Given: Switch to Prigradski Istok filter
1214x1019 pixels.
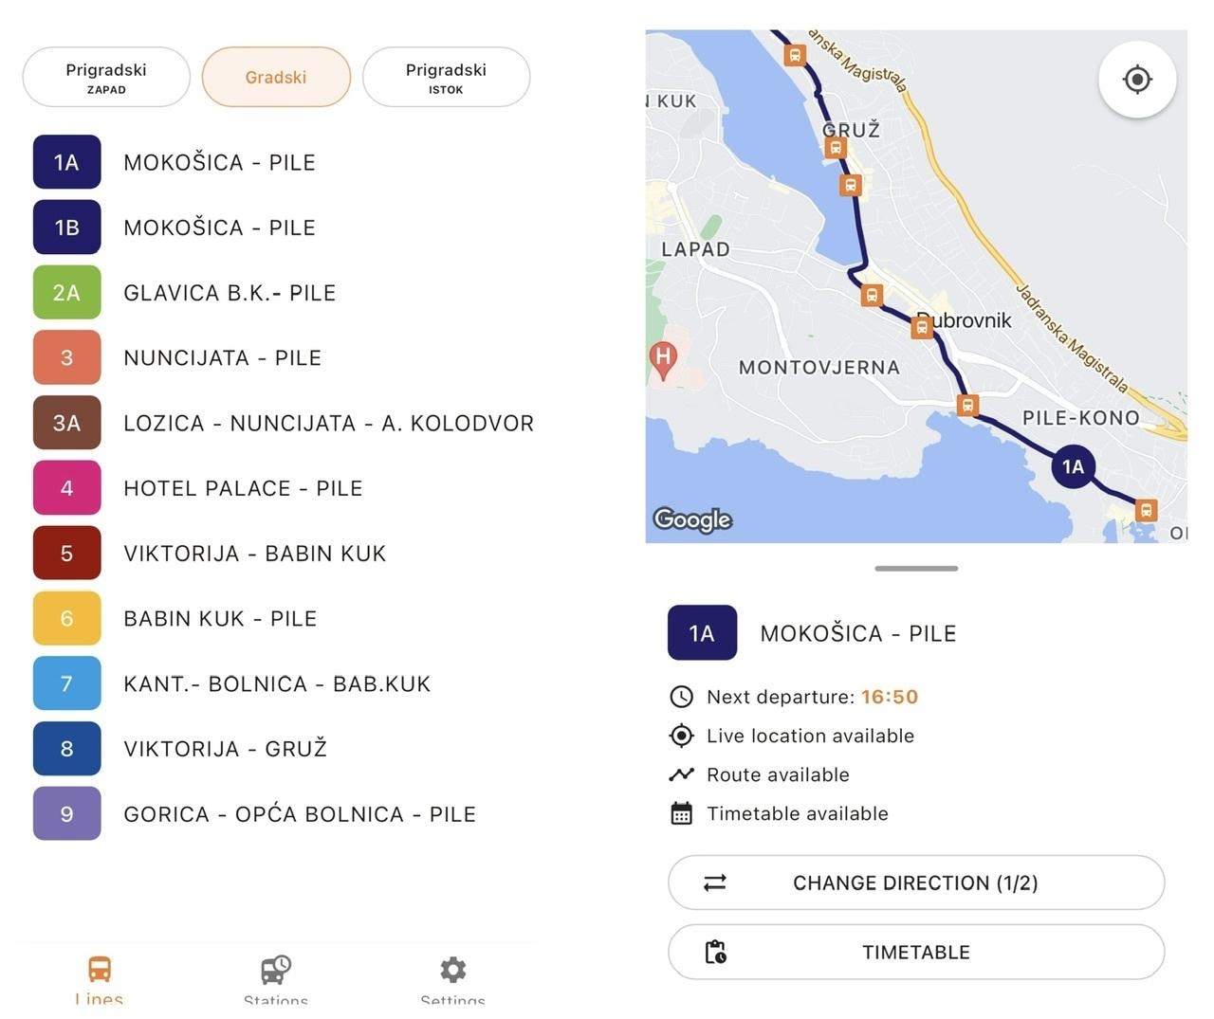Looking at the screenshot, I should tap(446, 77).
